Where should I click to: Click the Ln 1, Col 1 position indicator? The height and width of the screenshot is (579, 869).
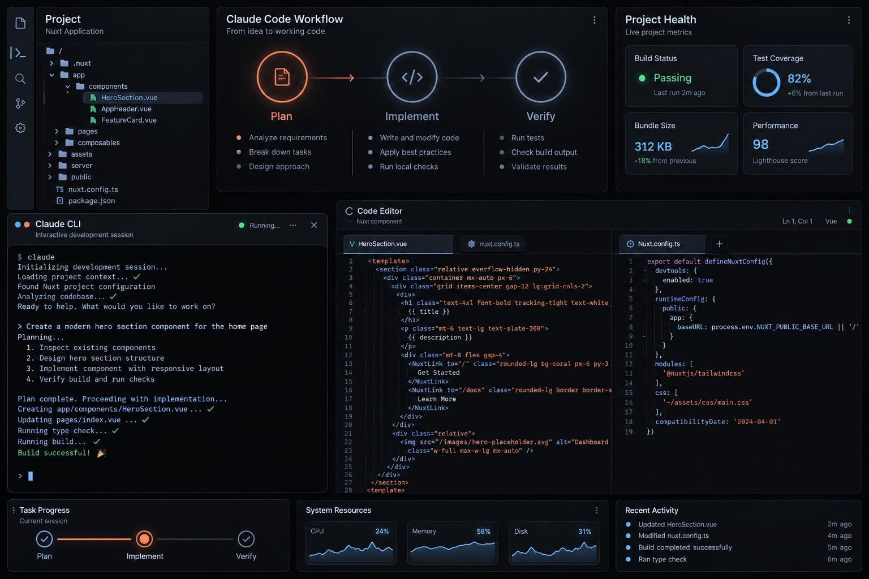coord(797,221)
